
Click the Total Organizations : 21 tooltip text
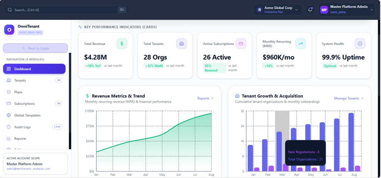(x=305, y=159)
